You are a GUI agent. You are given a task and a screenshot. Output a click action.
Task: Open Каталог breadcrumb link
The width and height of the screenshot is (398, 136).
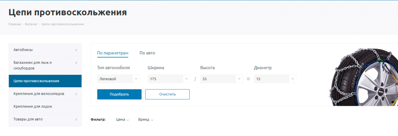pyautogui.click(x=31, y=24)
